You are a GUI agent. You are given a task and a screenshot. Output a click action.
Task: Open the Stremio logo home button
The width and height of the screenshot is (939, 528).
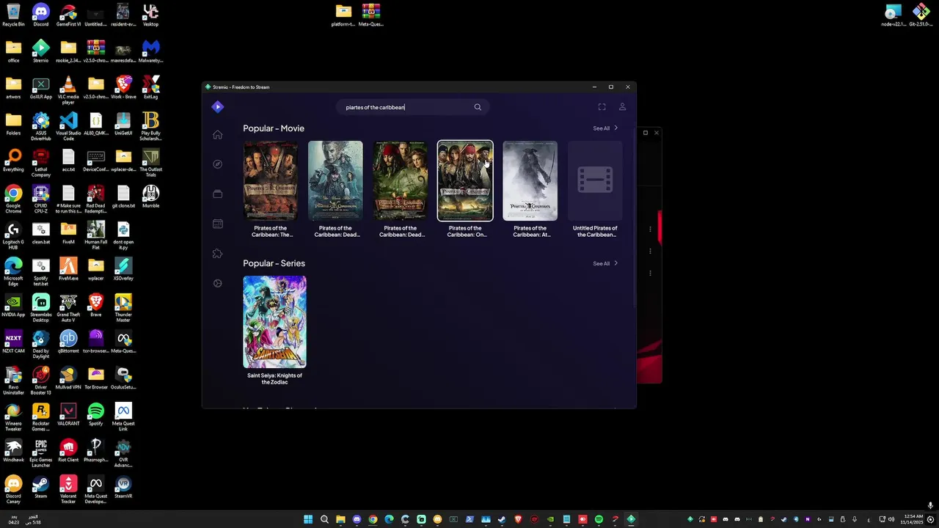pos(217,107)
